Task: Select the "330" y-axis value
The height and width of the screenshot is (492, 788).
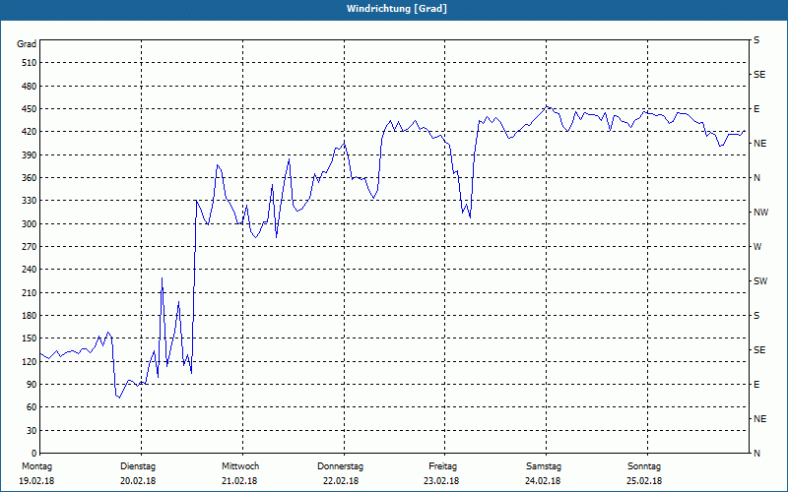Action: (30, 201)
